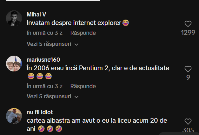The width and height of the screenshot is (199, 135).
Task: Click the rolling-laughing emojis after the word ani
Action: [50, 129]
